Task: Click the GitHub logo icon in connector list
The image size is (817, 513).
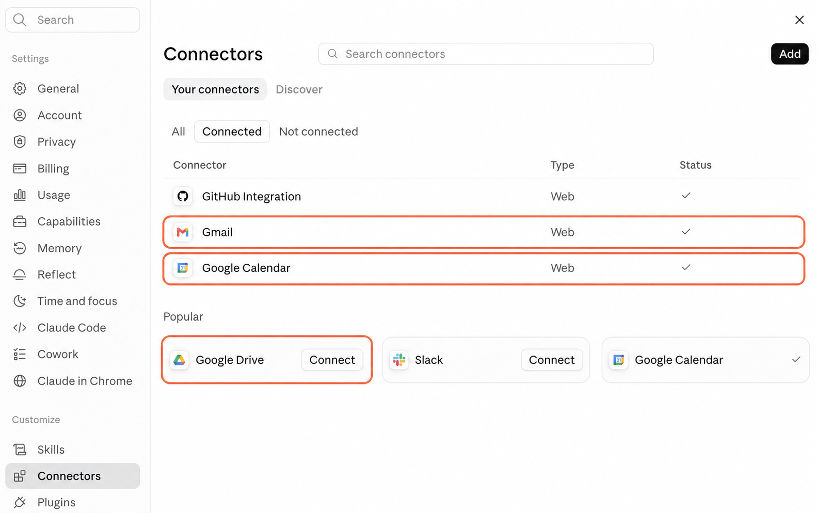Action: click(183, 196)
